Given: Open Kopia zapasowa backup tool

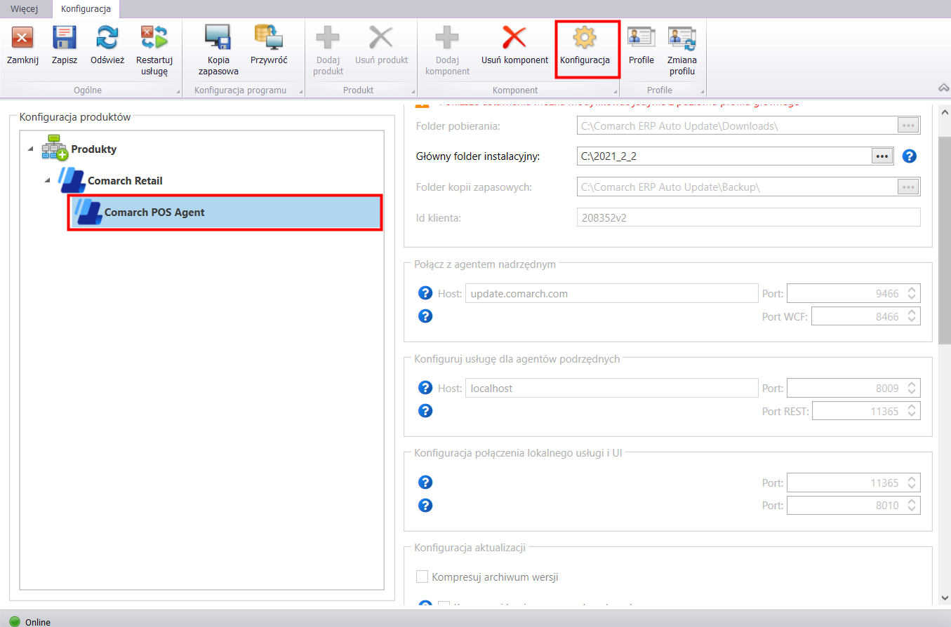Looking at the screenshot, I should click(x=218, y=36).
